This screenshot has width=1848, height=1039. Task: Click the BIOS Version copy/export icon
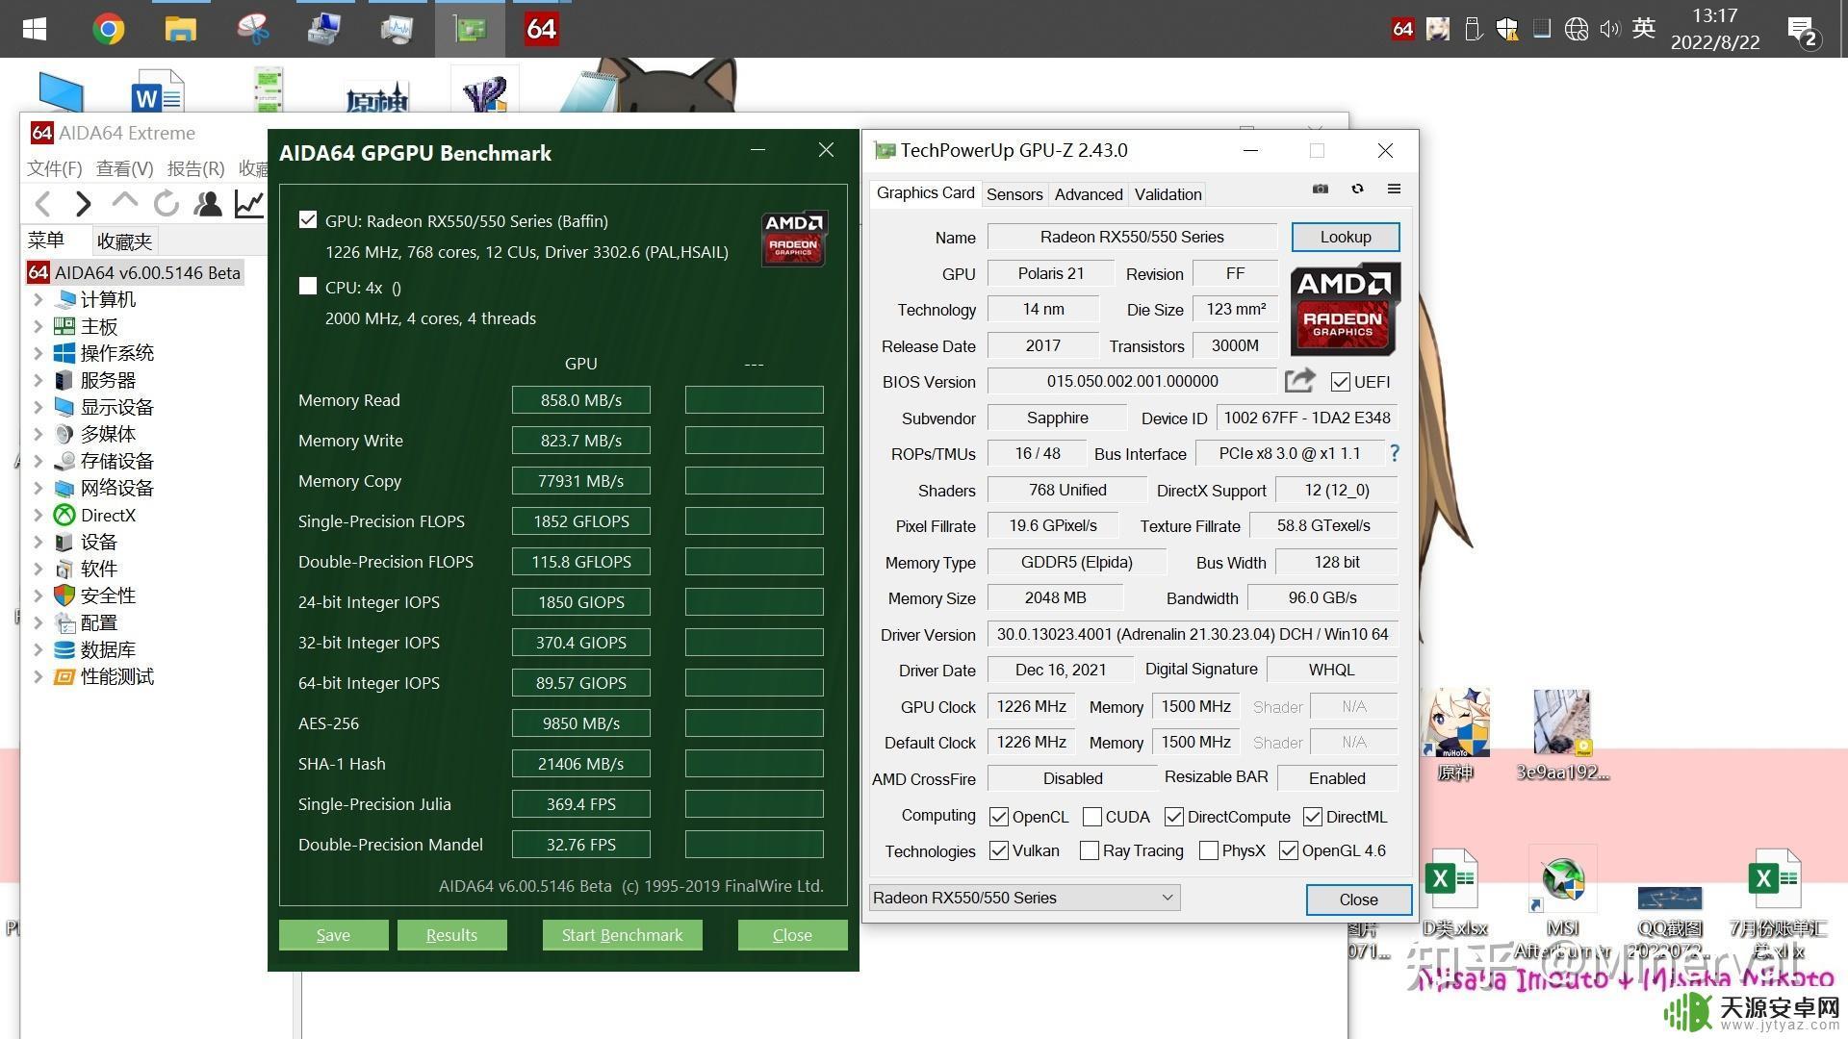pos(1297,381)
